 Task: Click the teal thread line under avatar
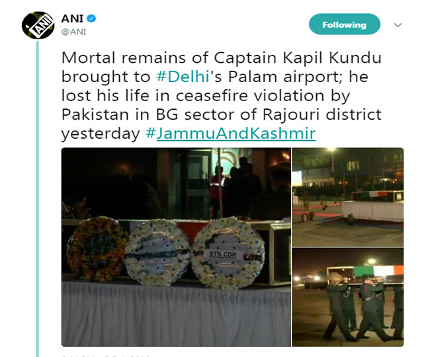point(38,198)
